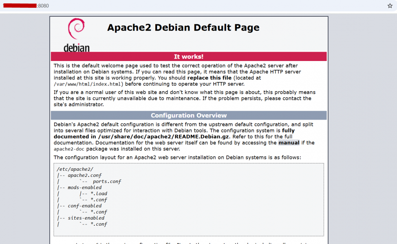Click '*.conf' under conf-enabled
This screenshot has width=397, height=244.
[99, 212]
